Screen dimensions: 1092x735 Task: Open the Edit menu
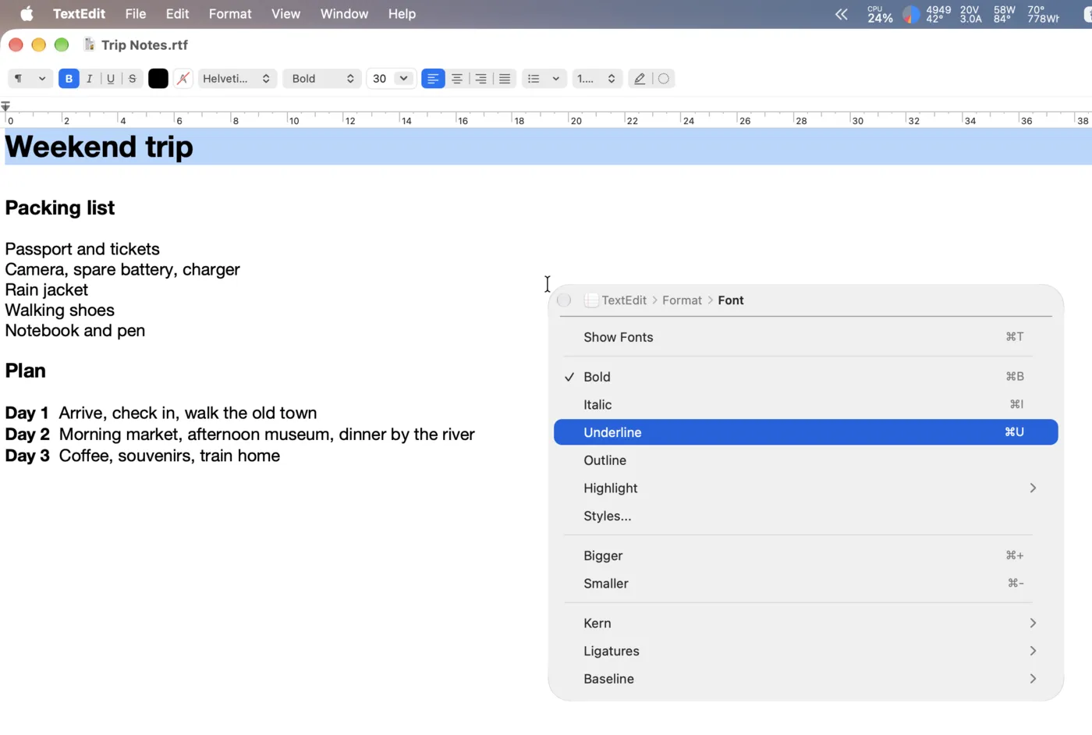177,14
